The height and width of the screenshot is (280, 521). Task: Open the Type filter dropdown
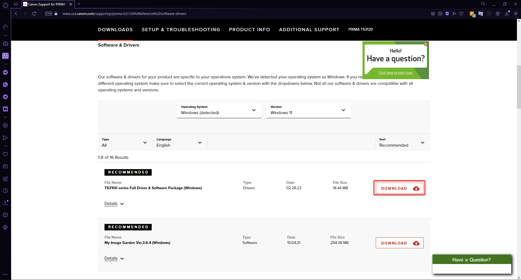click(x=125, y=143)
